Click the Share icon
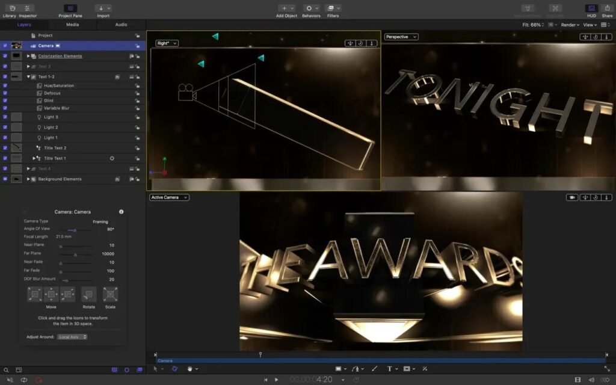Screen dimensions: 616x385 [x=608, y=9]
